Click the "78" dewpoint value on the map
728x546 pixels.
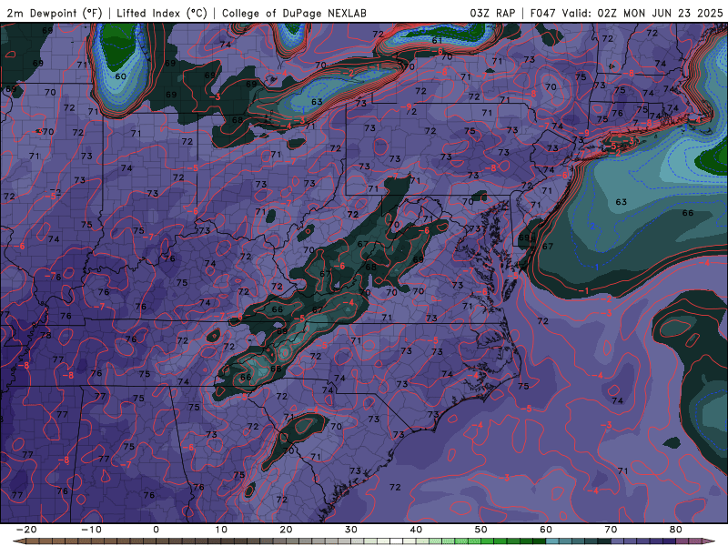tap(45, 335)
